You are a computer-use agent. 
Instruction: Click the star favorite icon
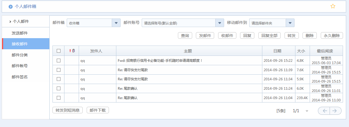tap(333, 6)
